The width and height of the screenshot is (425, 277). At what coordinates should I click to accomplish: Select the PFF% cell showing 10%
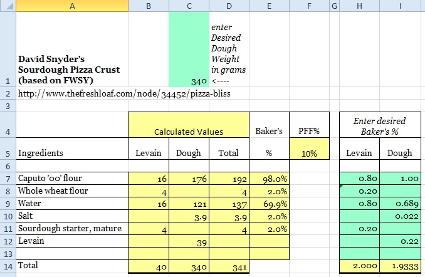[x=309, y=153]
